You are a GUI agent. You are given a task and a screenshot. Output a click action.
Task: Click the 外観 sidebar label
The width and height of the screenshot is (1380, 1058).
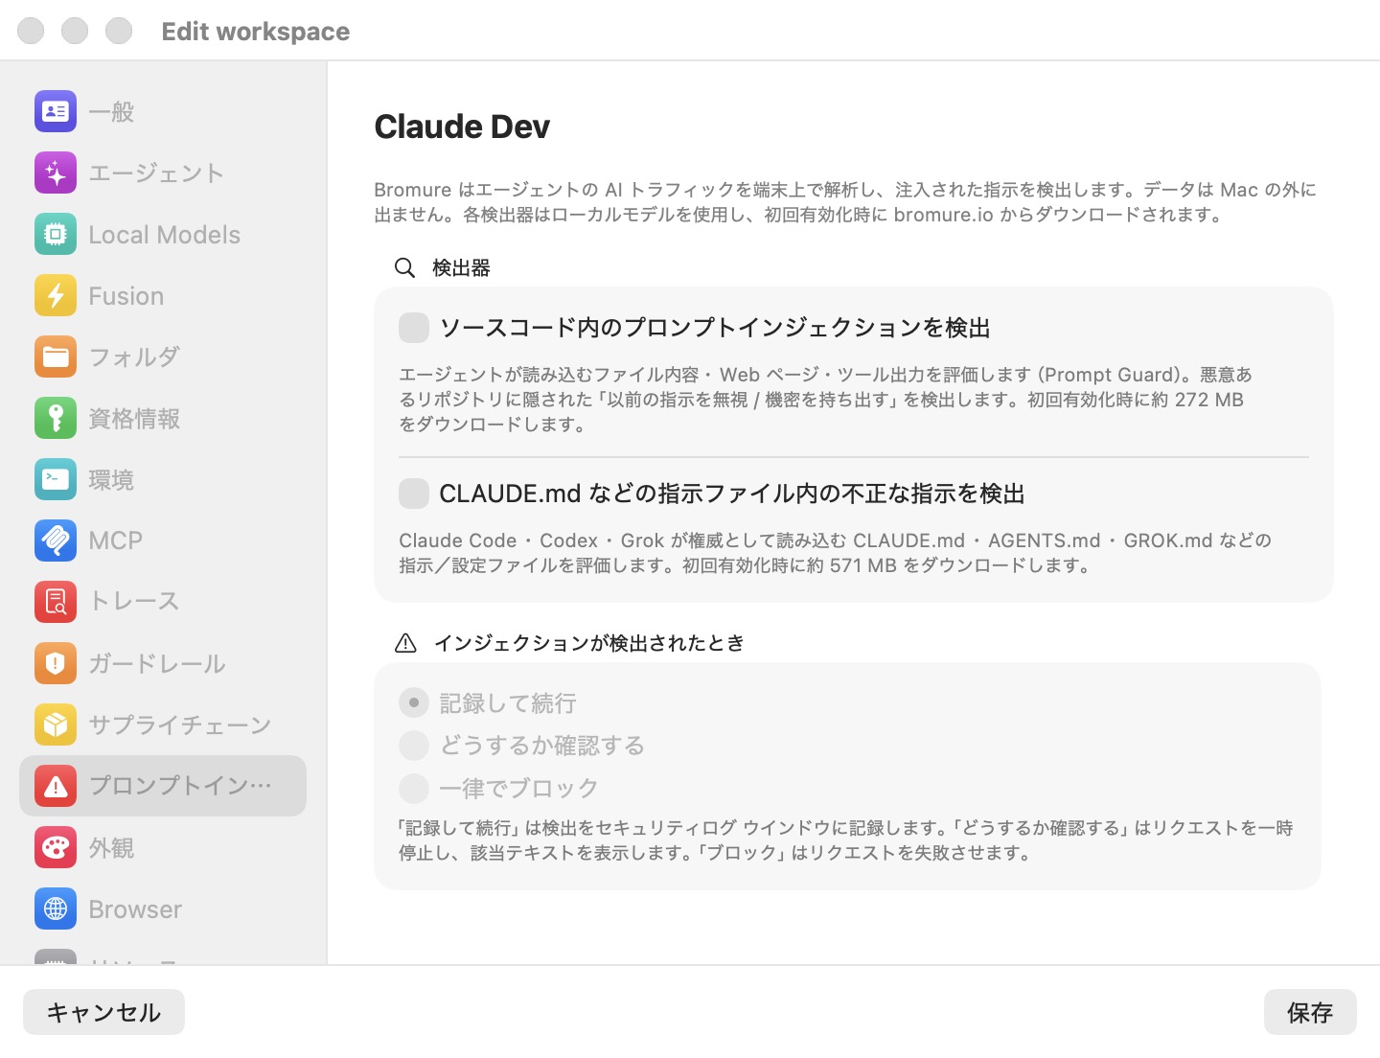pyautogui.click(x=111, y=848)
